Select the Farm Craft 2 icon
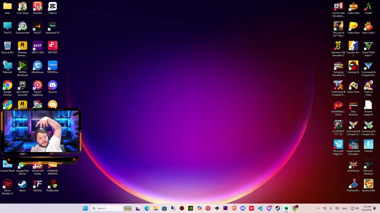This screenshot has height=213, width=380. [x=368, y=28]
